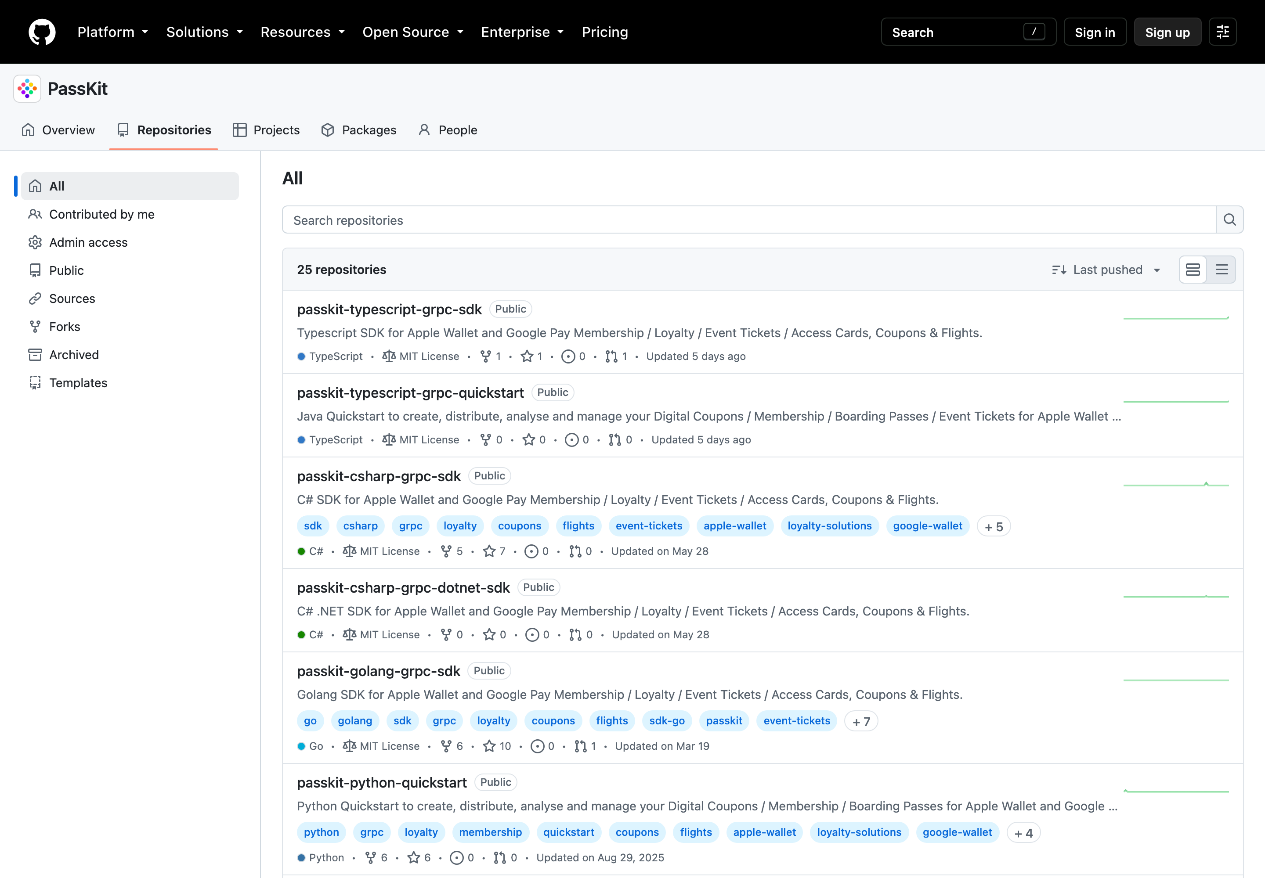
Task: Click the sdk-go topic tag
Action: [x=667, y=721]
